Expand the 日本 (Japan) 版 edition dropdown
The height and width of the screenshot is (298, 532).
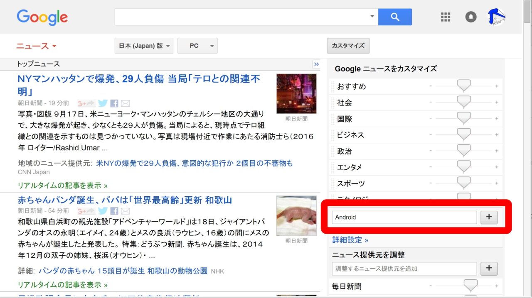point(144,46)
